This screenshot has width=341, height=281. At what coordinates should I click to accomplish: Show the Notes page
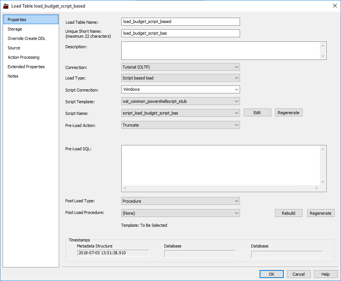(x=13, y=76)
